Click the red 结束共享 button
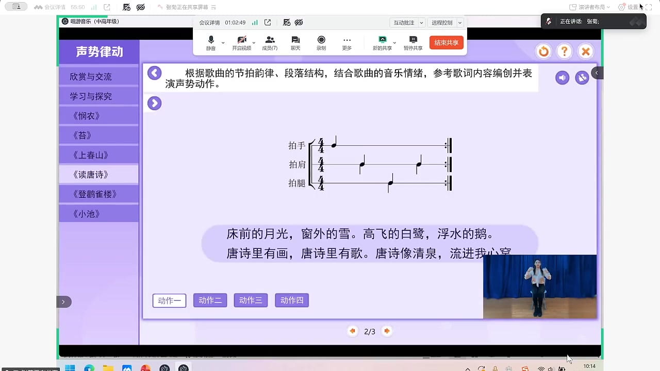Viewport: 660px width, 371px height. click(x=447, y=43)
